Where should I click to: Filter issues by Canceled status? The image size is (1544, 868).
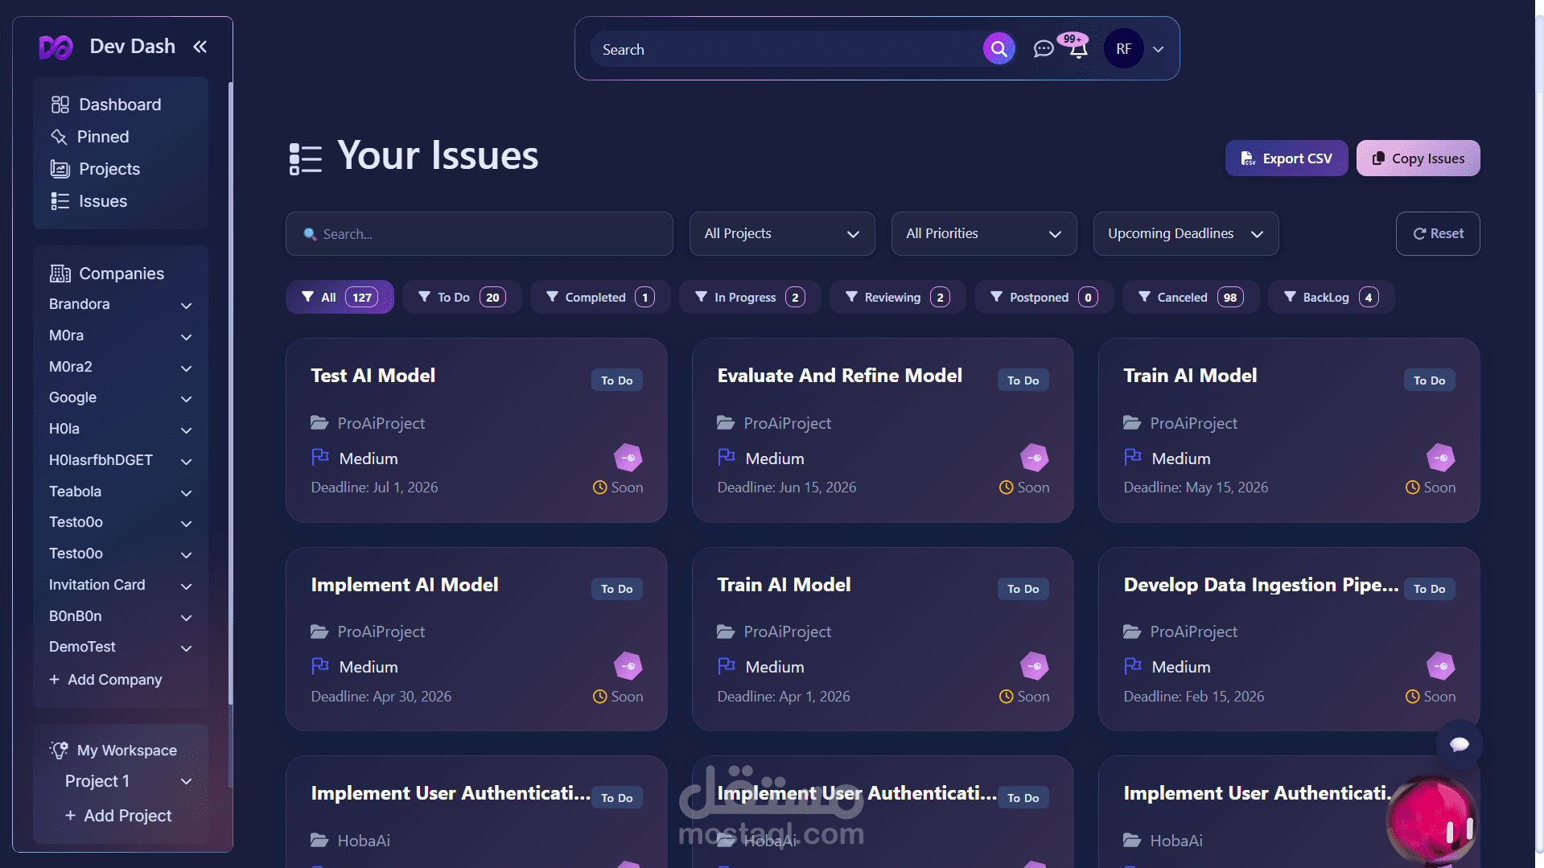[x=1191, y=297]
